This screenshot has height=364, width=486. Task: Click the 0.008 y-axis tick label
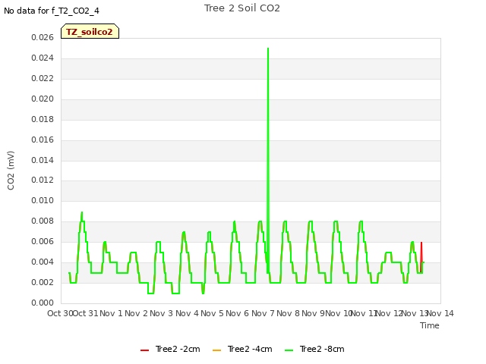click(43, 221)
